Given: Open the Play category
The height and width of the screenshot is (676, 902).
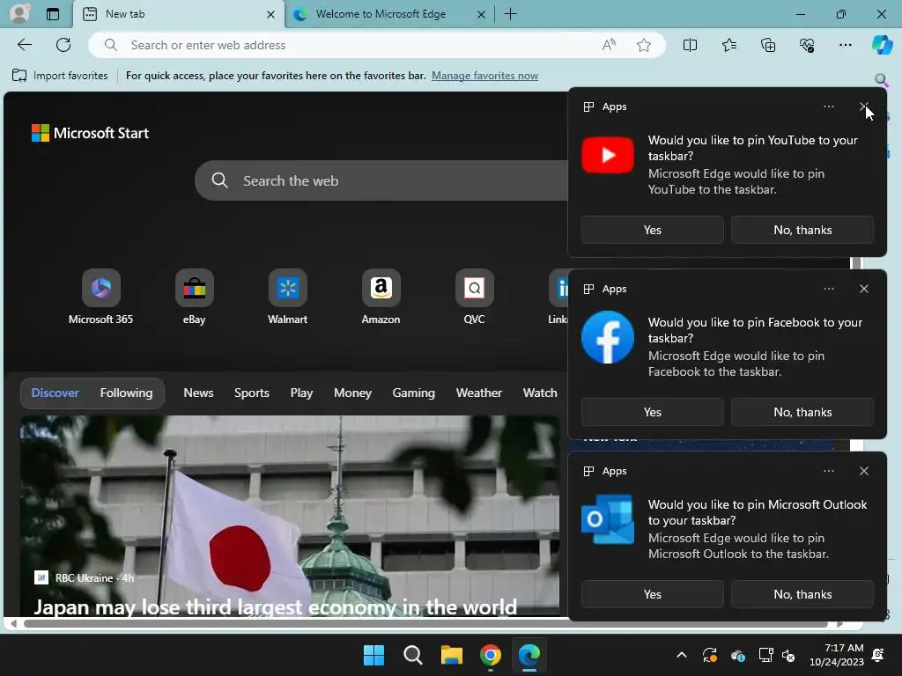Looking at the screenshot, I should coord(301,393).
